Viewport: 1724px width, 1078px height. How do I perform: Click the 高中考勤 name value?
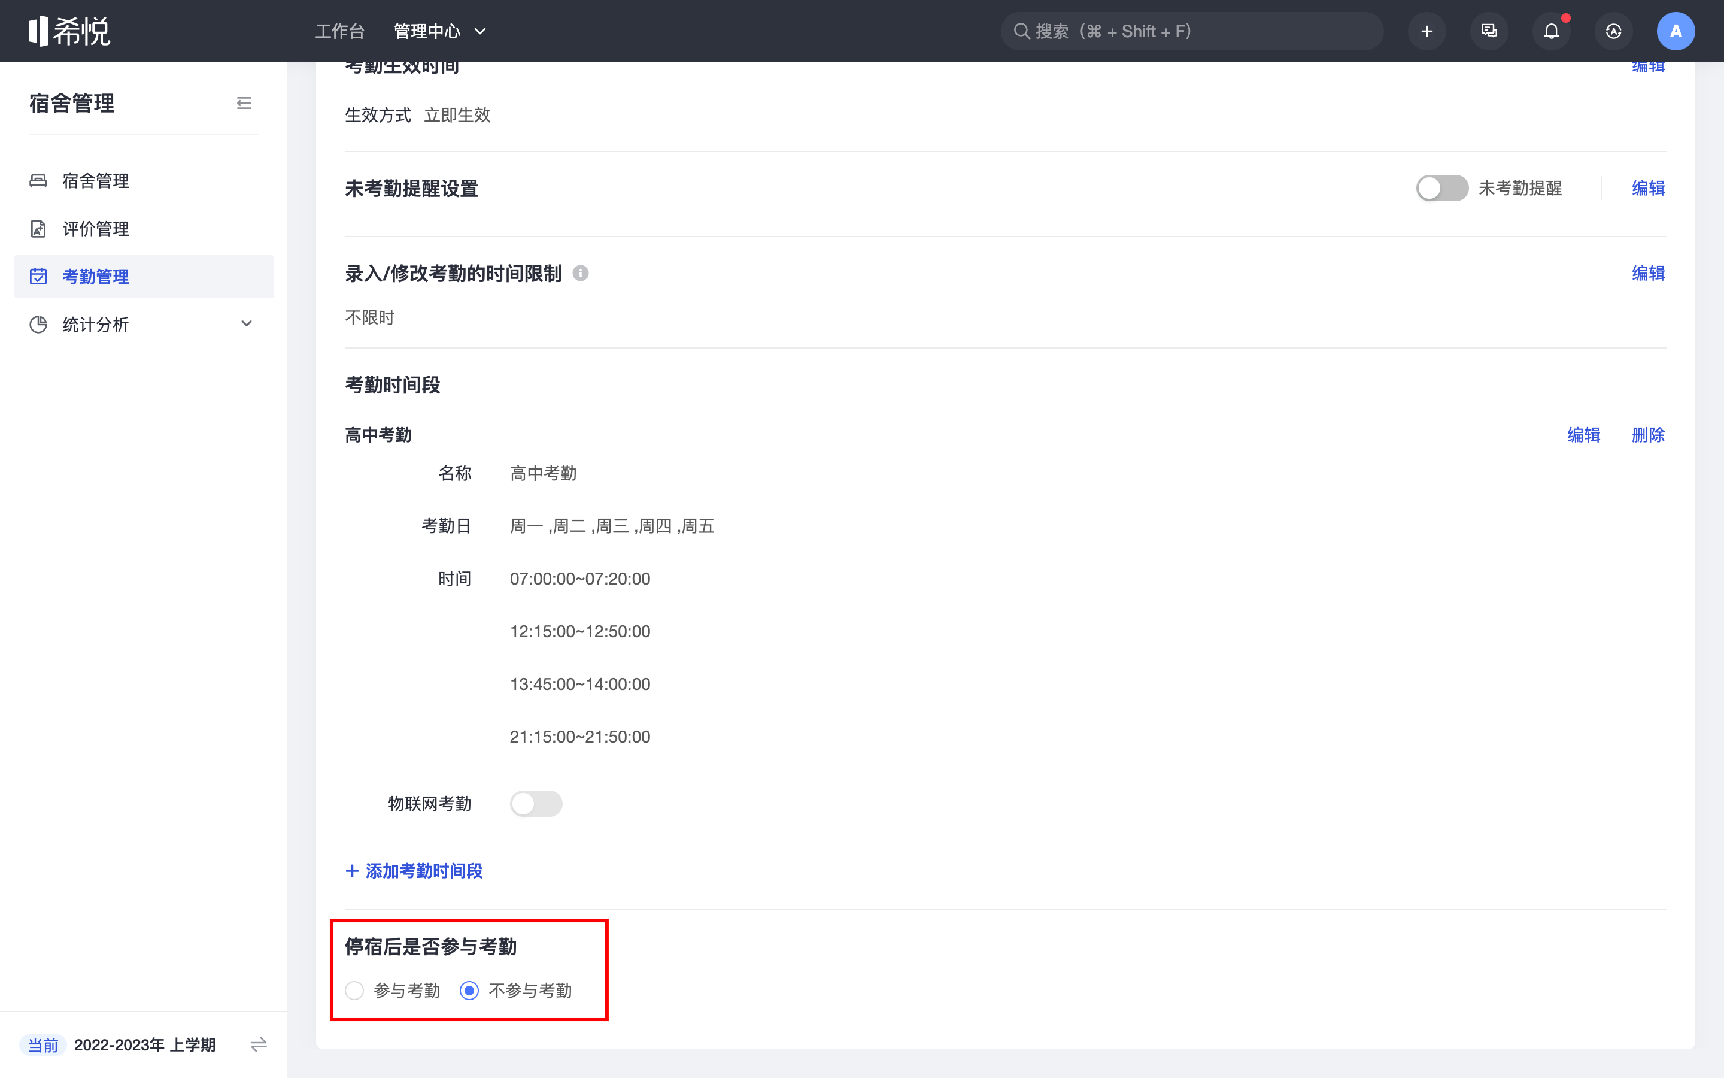pyautogui.click(x=544, y=473)
